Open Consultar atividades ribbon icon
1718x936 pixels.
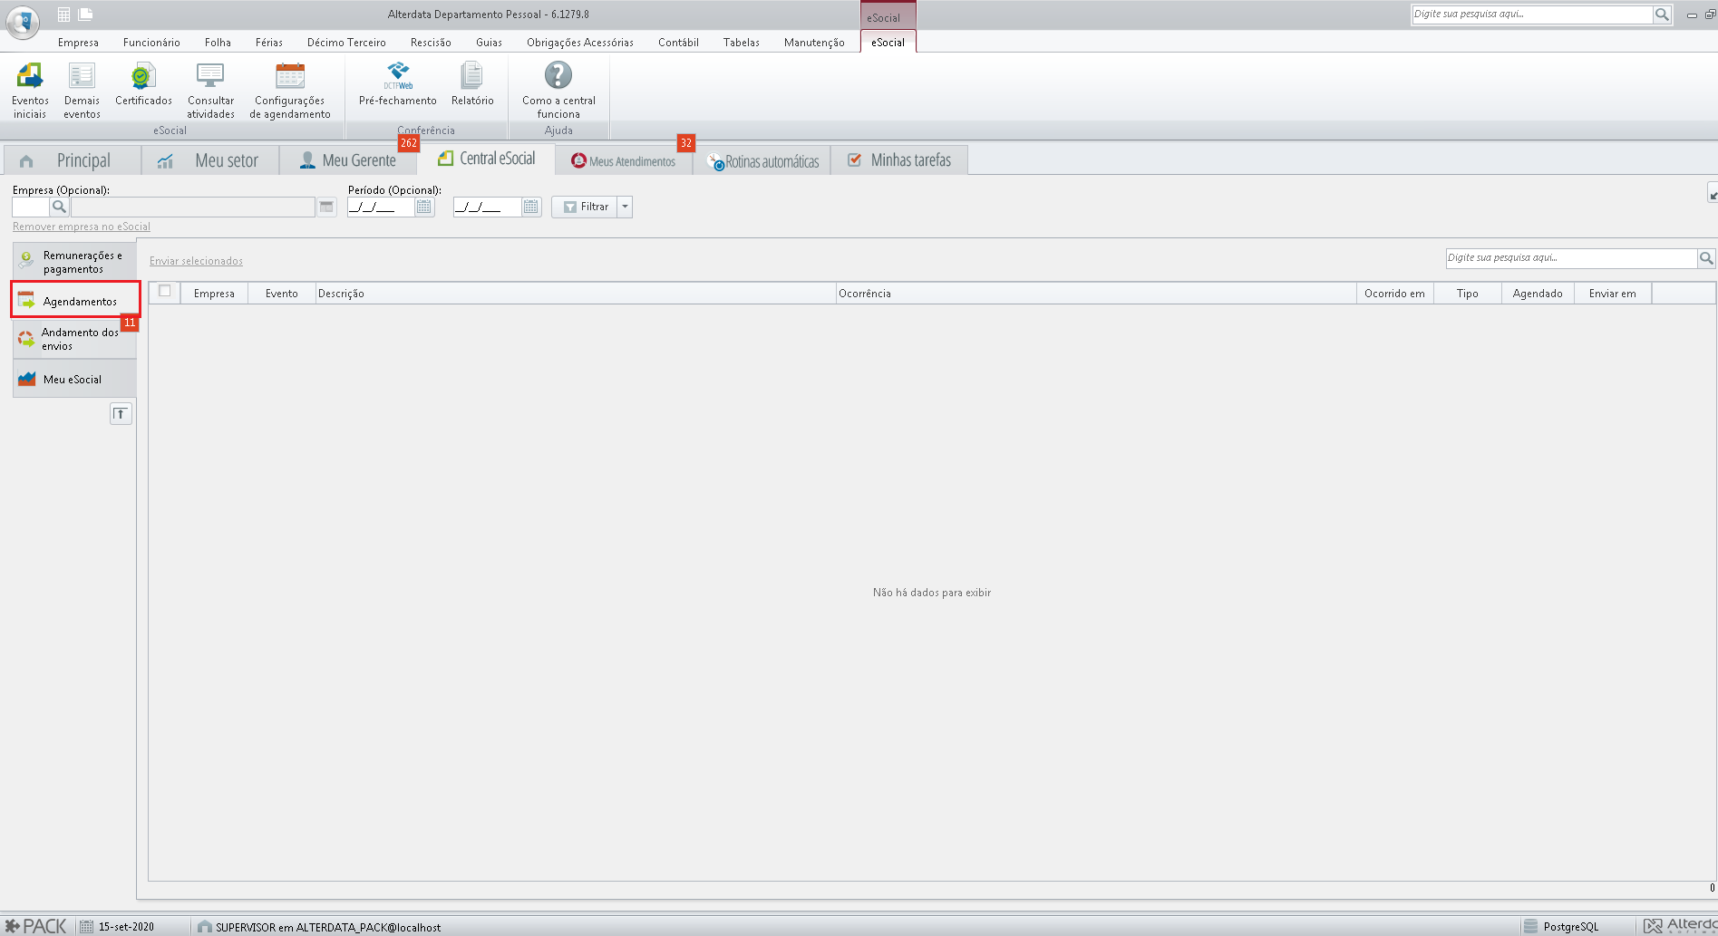pyautogui.click(x=210, y=90)
